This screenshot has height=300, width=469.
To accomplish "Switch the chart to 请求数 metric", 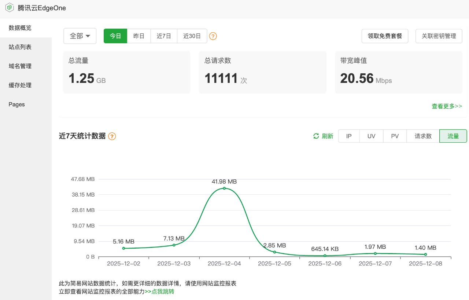I will coord(422,136).
